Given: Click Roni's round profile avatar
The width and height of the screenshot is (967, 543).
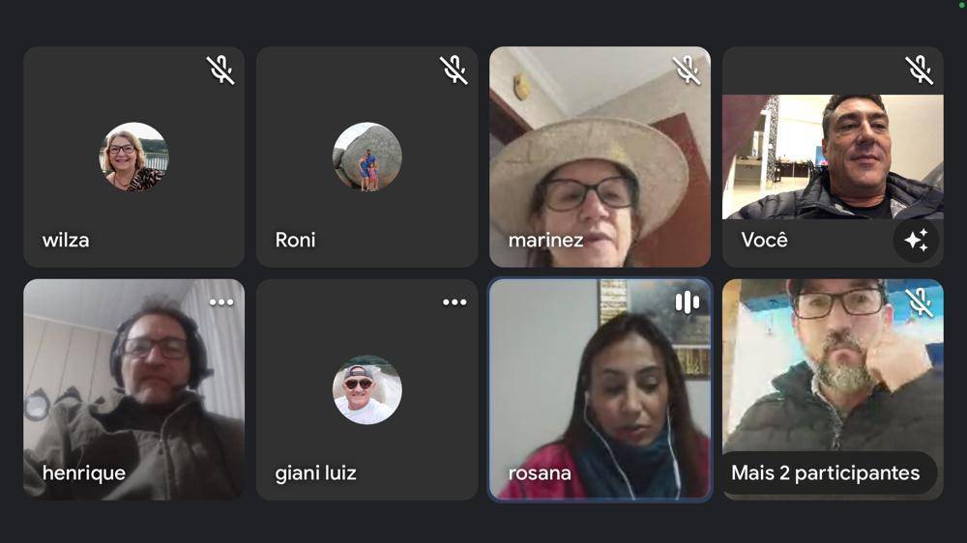Looking at the screenshot, I should [366, 157].
